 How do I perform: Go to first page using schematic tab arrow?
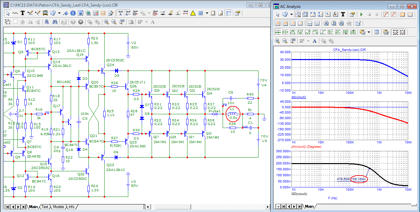pos(8,207)
